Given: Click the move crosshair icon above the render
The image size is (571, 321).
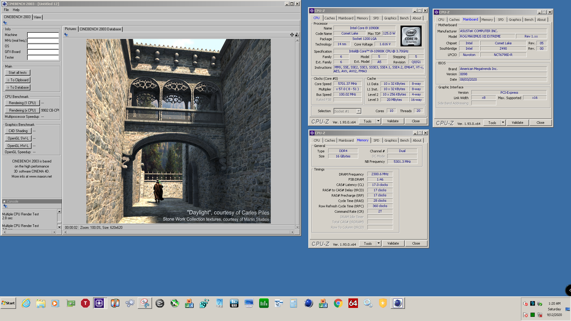Looking at the screenshot, I should click(292, 35).
